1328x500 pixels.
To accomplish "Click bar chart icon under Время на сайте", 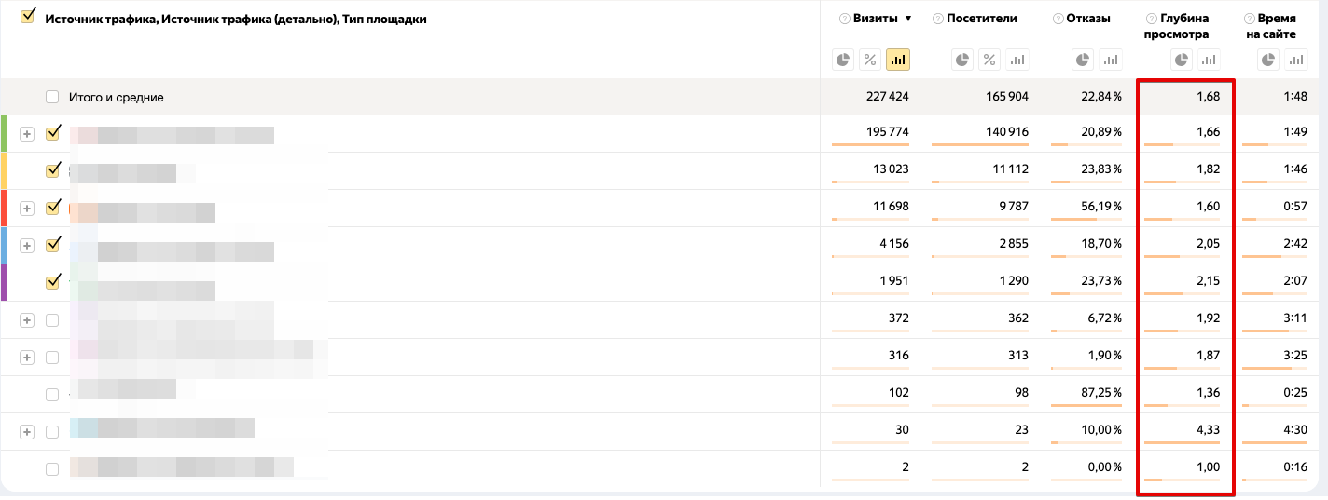I will click(x=1296, y=60).
